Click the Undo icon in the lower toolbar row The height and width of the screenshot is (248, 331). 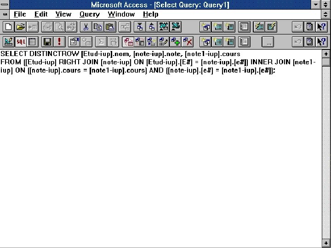(x=297, y=42)
